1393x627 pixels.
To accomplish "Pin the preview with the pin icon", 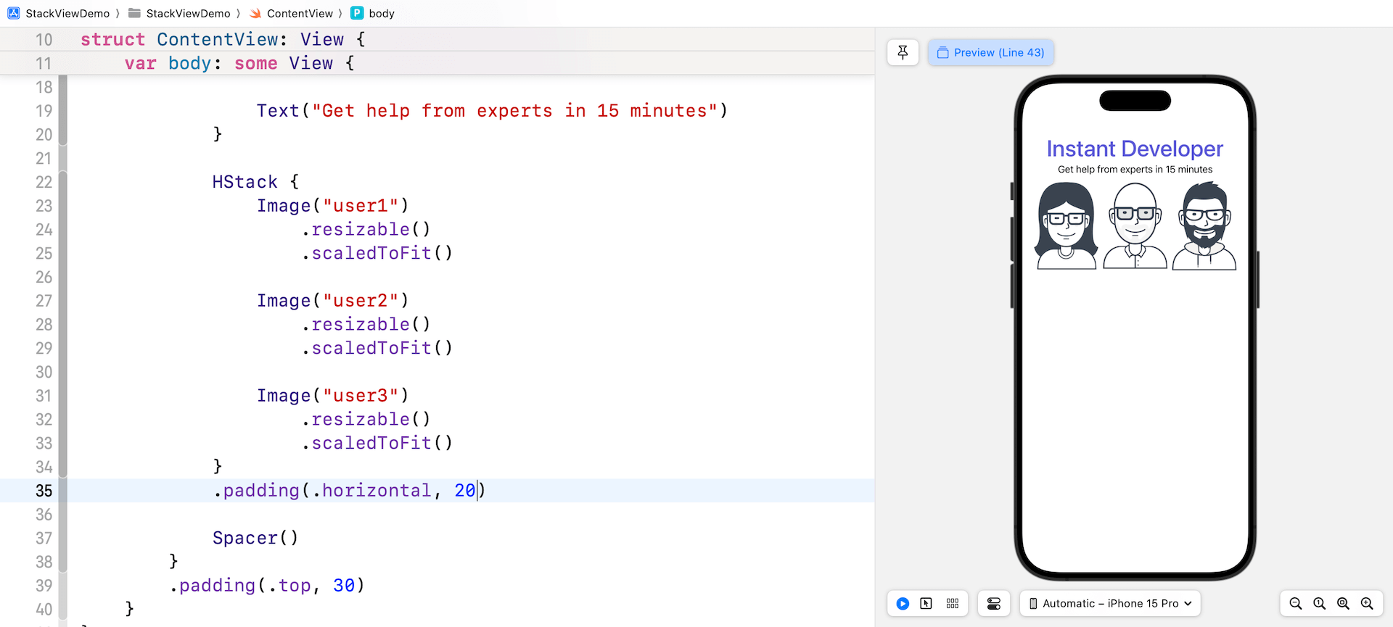I will (x=903, y=52).
